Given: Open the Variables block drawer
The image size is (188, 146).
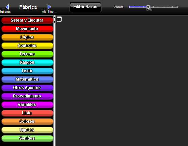Looking at the screenshot, I should click(27, 105).
